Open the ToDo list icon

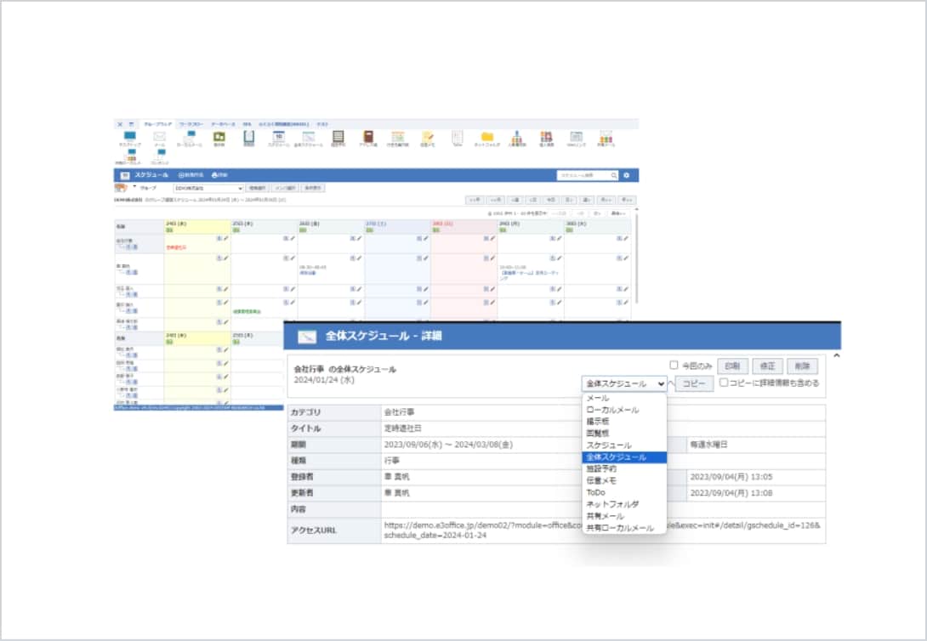point(457,137)
